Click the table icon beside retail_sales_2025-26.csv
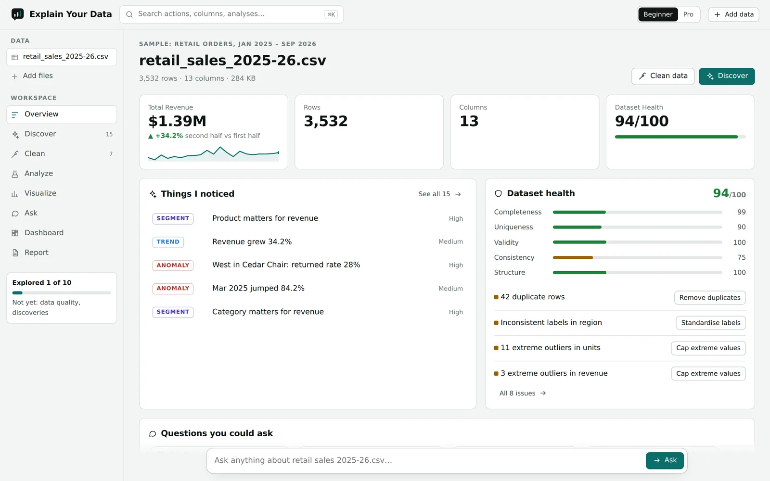This screenshot has height=481, width=770. [x=15, y=57]
